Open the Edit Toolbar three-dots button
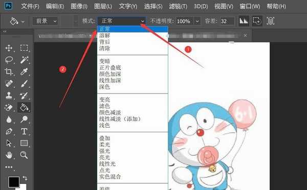 click(x=9, y=167)
